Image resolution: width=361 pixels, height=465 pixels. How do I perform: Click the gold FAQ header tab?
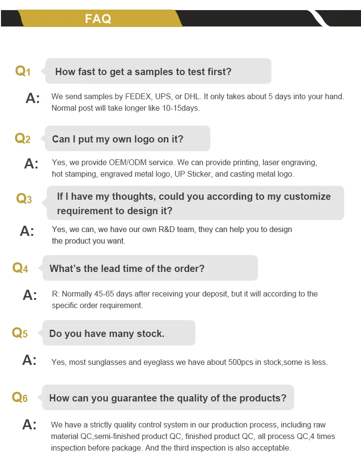coord(99,19)
